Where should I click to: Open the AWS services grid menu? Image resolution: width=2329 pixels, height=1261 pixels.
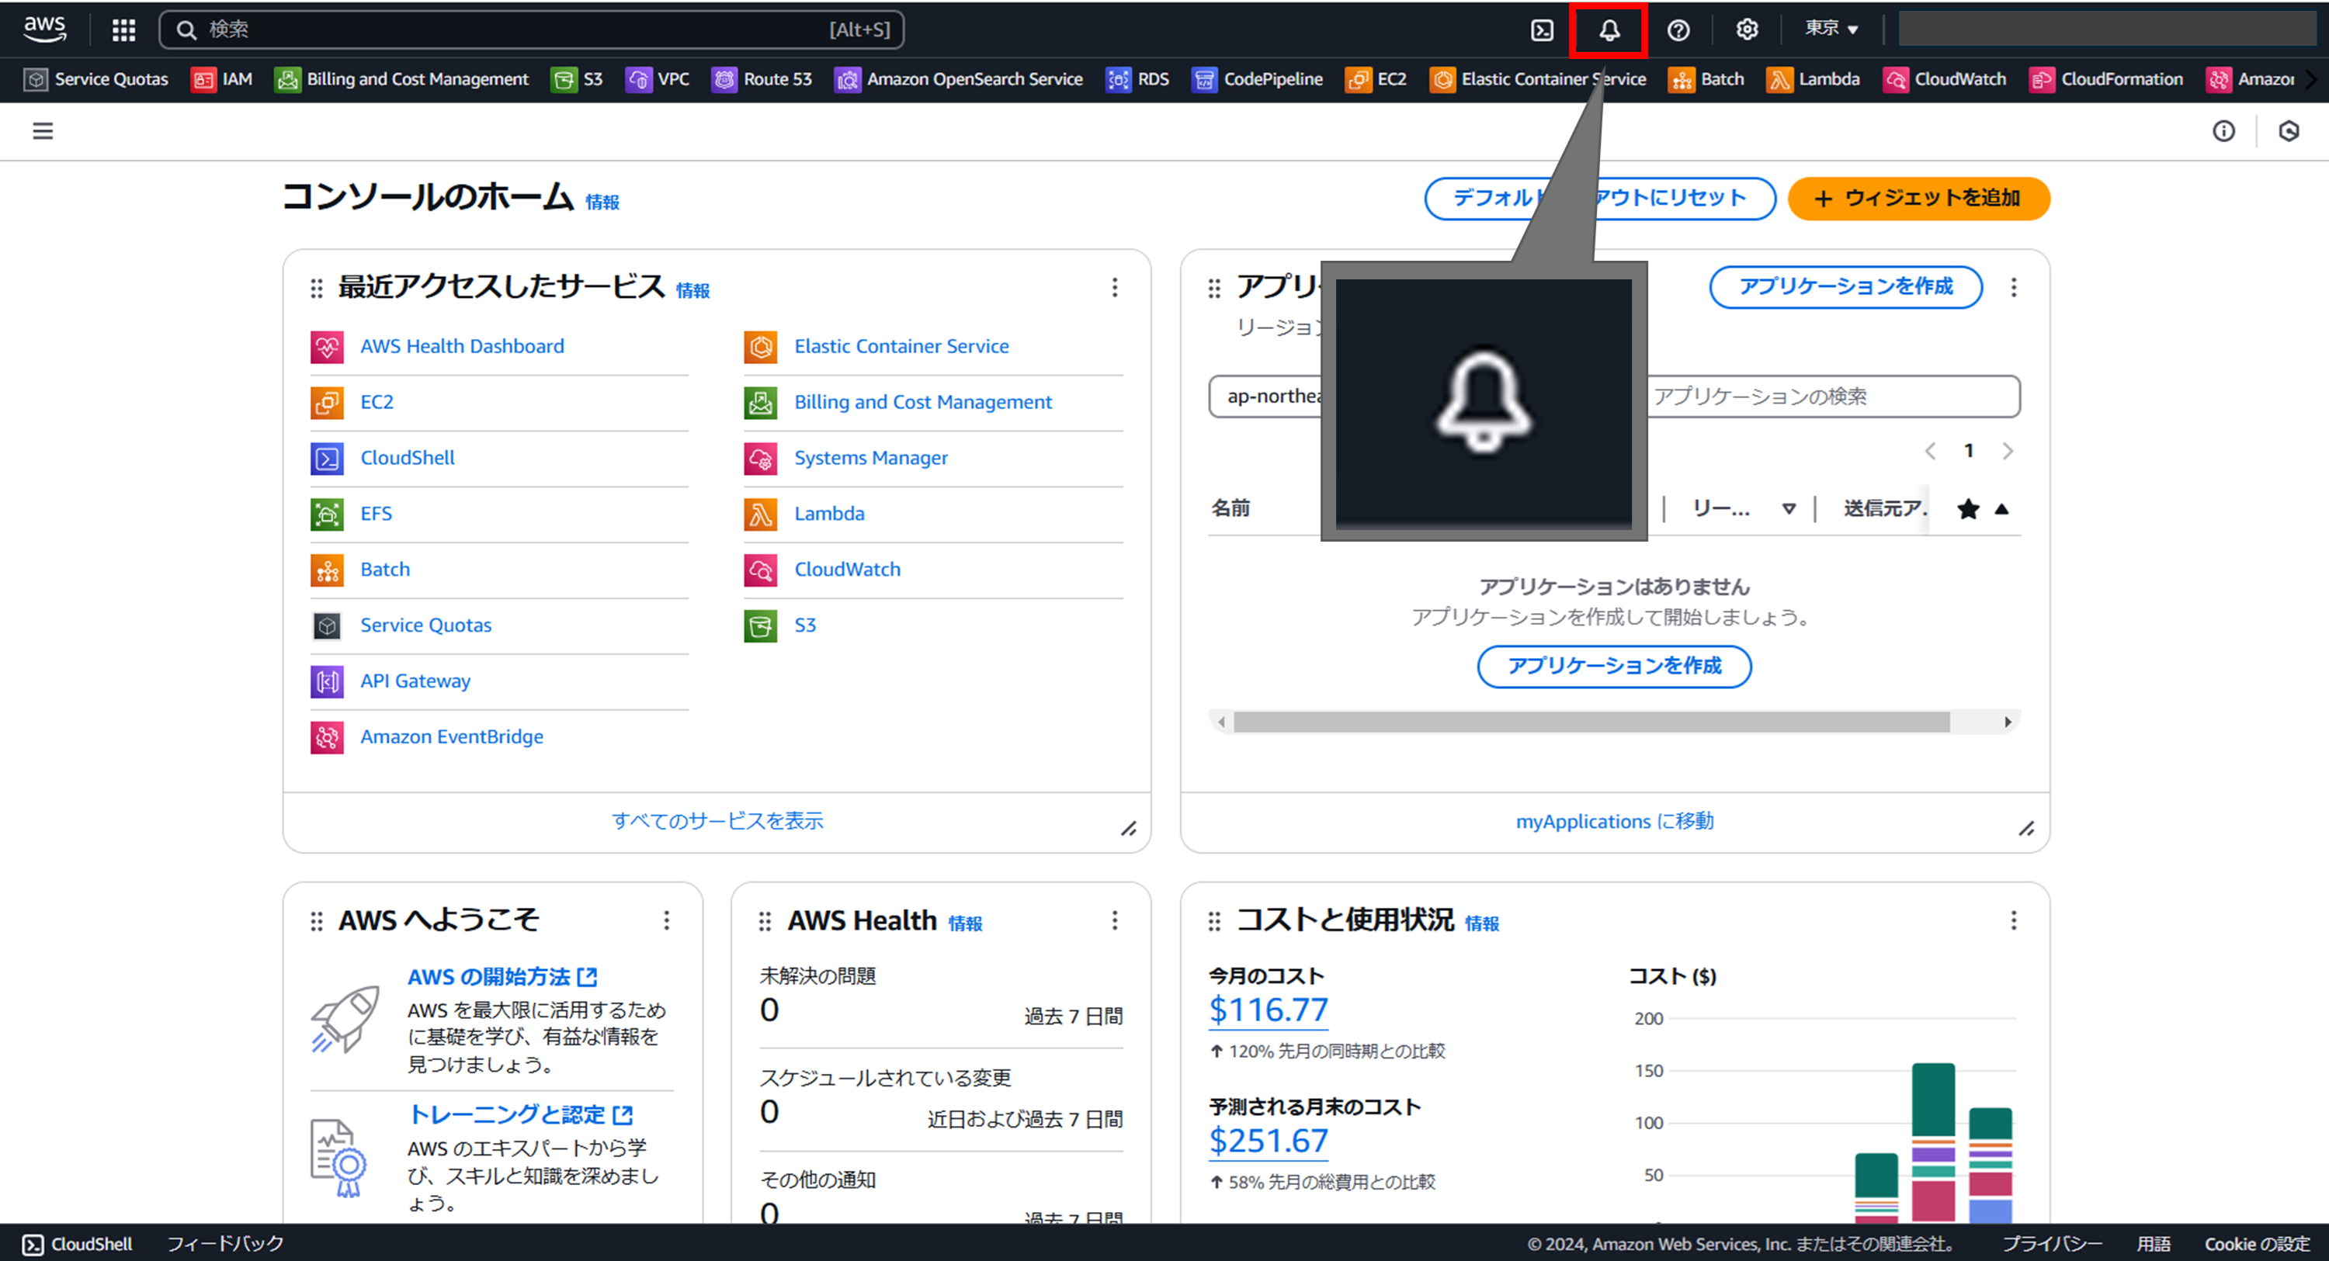click(124, 29)
